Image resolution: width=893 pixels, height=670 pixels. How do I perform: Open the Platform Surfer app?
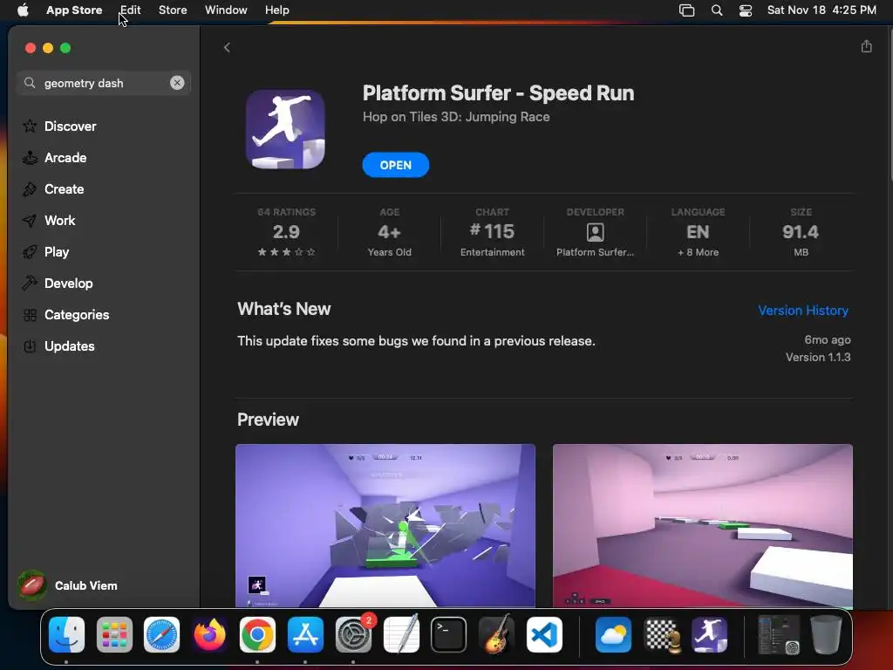(395, 165)
